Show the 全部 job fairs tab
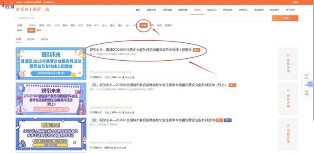 18,39
